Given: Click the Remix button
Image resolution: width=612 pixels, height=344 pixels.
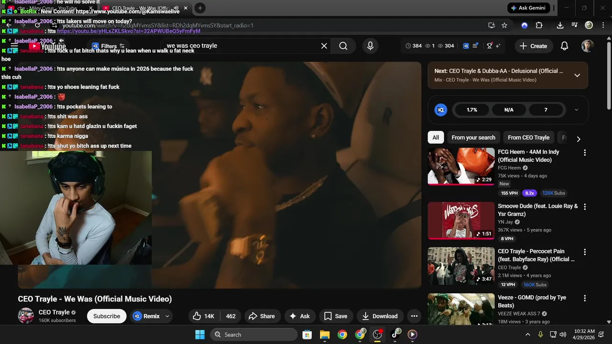Looking at the screenshot, I should 146,316.
